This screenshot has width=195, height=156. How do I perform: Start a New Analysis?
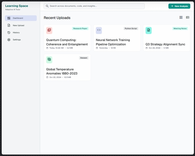pos(179,6)
